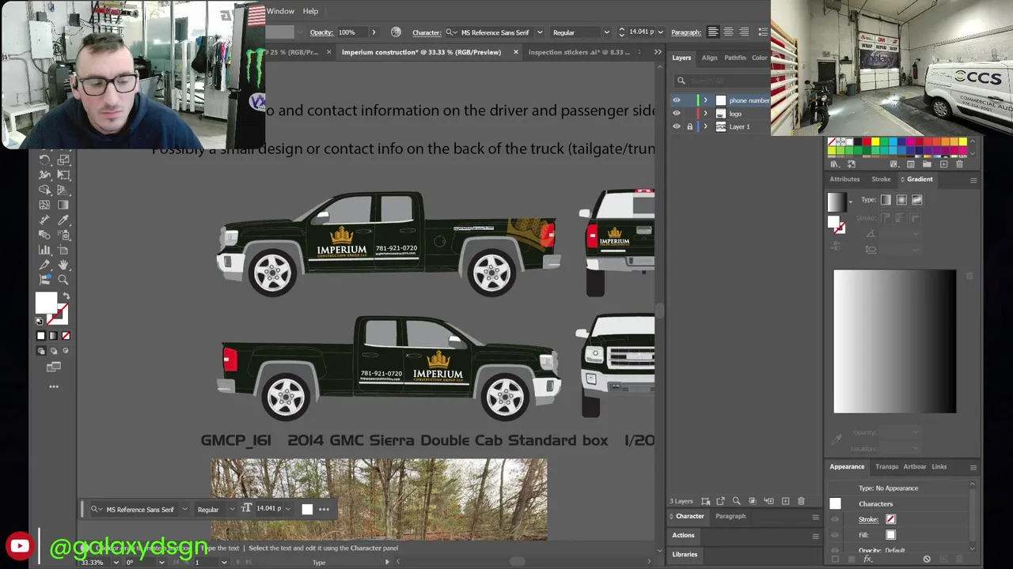Select the Free Transform tool

pyautogui.click(x=63, y=175)
